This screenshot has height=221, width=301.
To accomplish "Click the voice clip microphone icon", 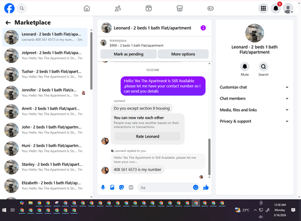I will point(103,187).
